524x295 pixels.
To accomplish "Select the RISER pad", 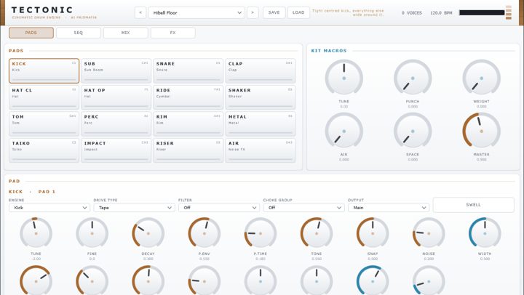I will tap(188, 150).
